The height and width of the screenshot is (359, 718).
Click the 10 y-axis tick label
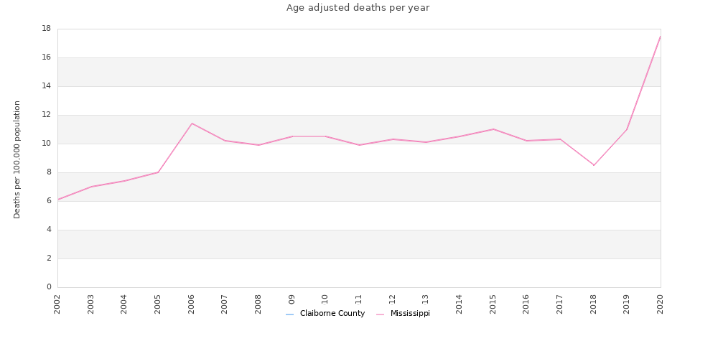46,144
